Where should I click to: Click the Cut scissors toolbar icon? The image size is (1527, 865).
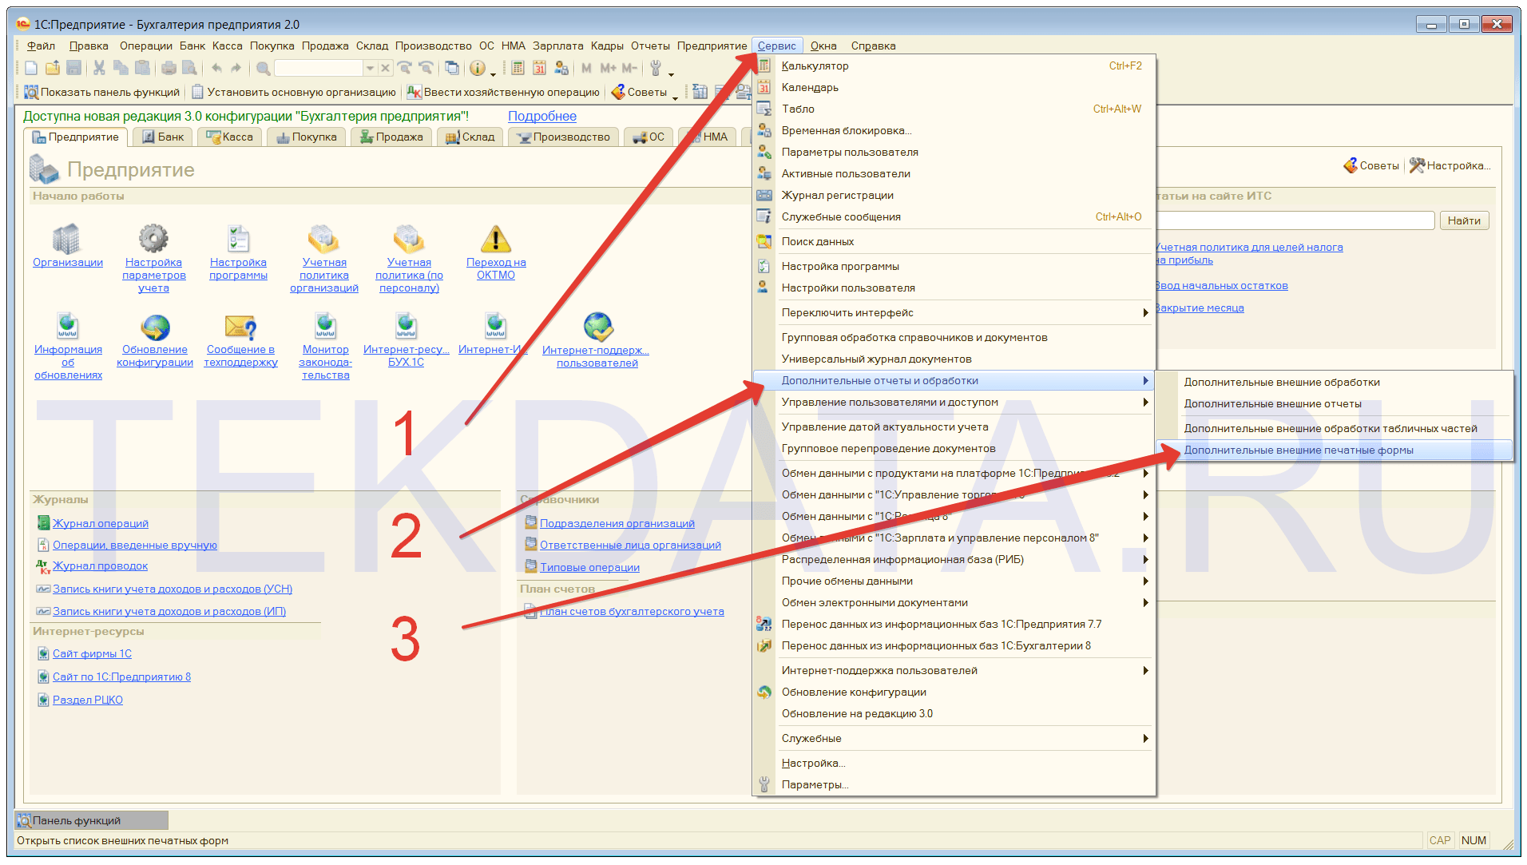pyautogui.click(x=99, y=69)
